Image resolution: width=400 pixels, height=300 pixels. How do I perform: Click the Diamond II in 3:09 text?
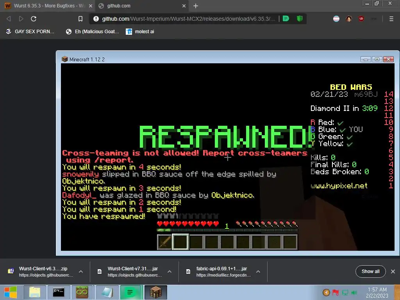coord(344,109)
